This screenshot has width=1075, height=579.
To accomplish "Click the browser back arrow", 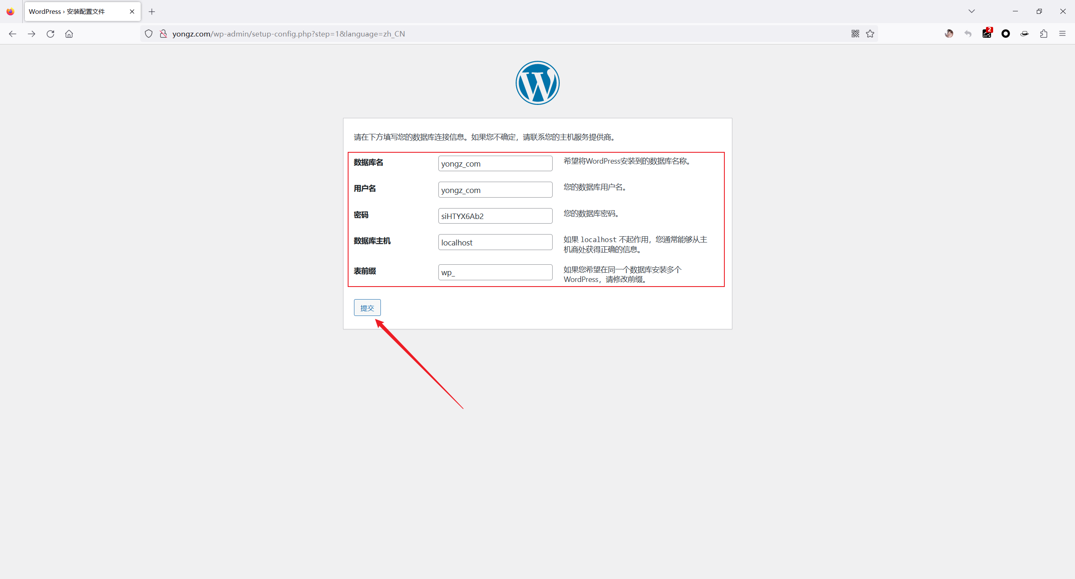I will tap(13, 34).
